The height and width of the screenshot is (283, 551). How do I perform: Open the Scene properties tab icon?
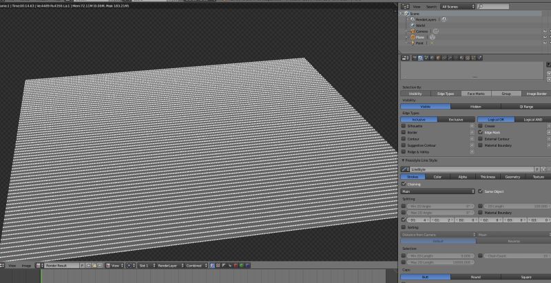click(x=426, y=58)
